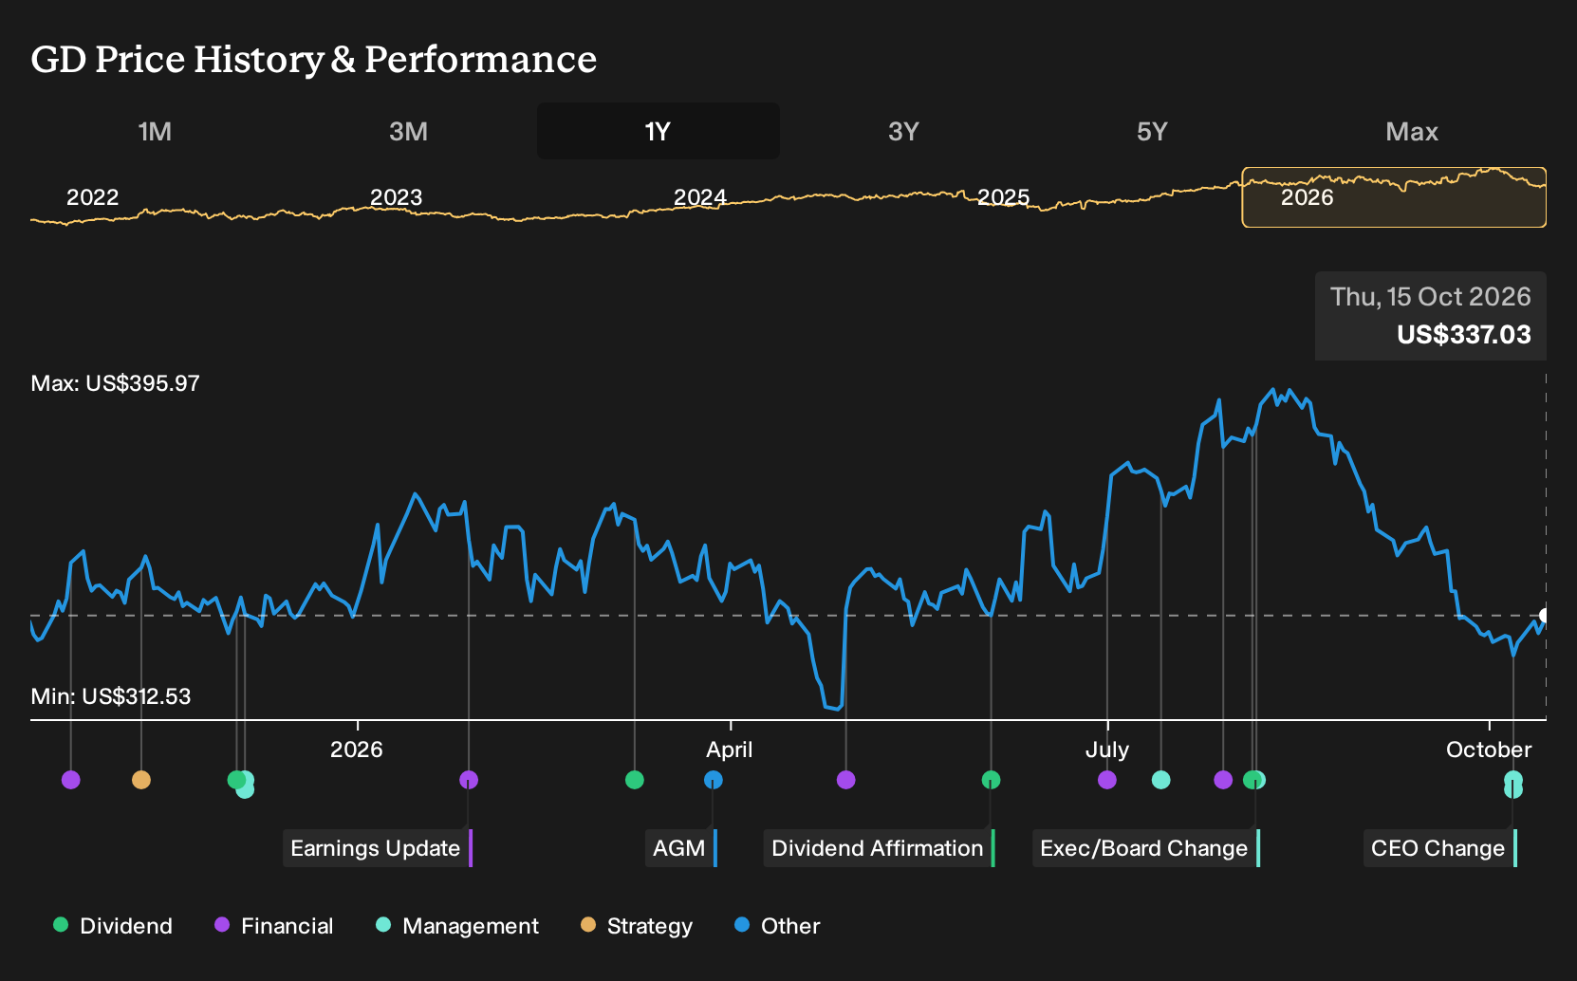Click the Max: US$395.97 label

(116, 383)
